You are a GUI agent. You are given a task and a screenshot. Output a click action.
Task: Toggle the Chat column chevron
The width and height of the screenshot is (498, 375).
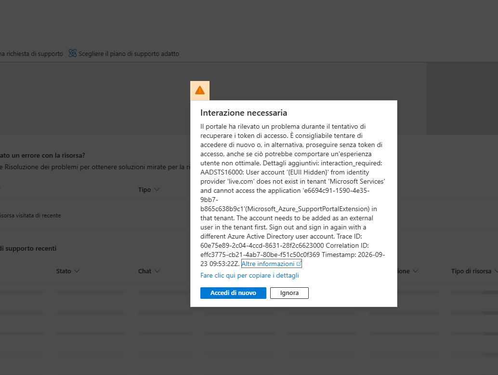[x=157, y=271]
